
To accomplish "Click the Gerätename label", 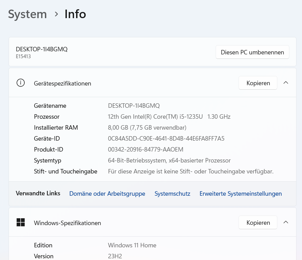I will [x=50, y=106].
